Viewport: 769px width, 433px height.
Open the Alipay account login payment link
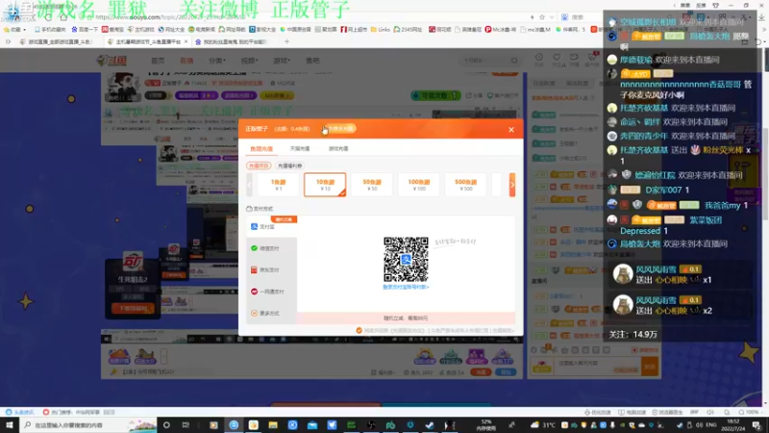[406, 287]
